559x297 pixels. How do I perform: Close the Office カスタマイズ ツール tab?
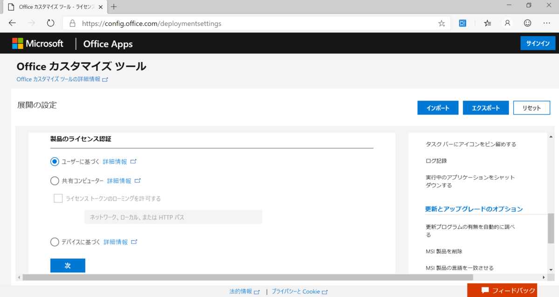[100, 7]
